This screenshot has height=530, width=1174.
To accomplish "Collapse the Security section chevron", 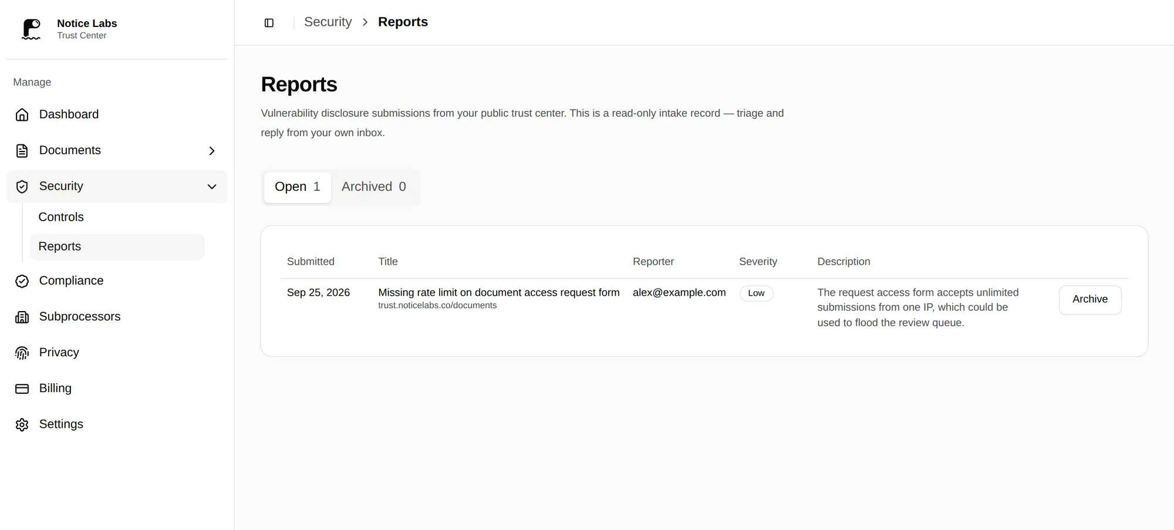I will pyautogui.click(x=212, y=187).
